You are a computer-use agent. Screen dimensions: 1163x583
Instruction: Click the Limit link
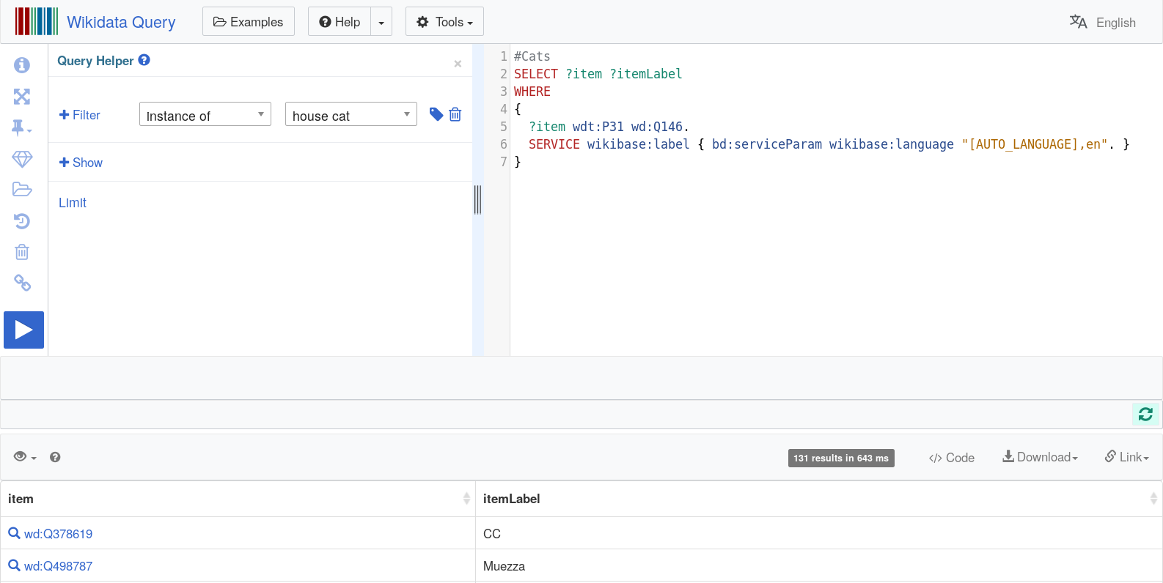(73, 203)
